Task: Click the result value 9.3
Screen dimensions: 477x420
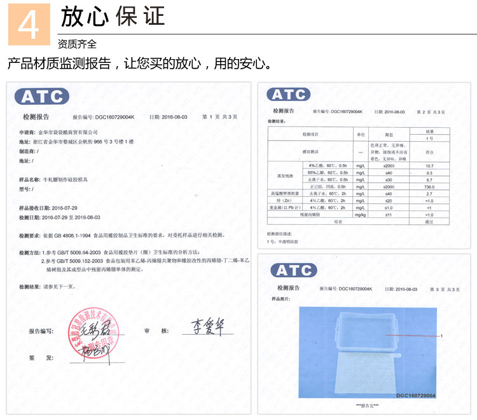Action: pyautogui.click(x=429, y=173)
